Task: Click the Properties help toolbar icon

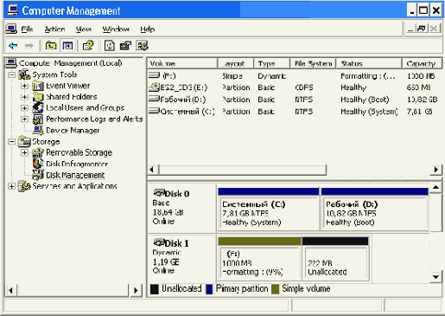Action: (x=88, y=46)
